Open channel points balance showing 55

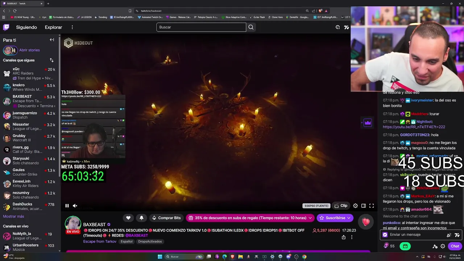[x=389, y=246]
